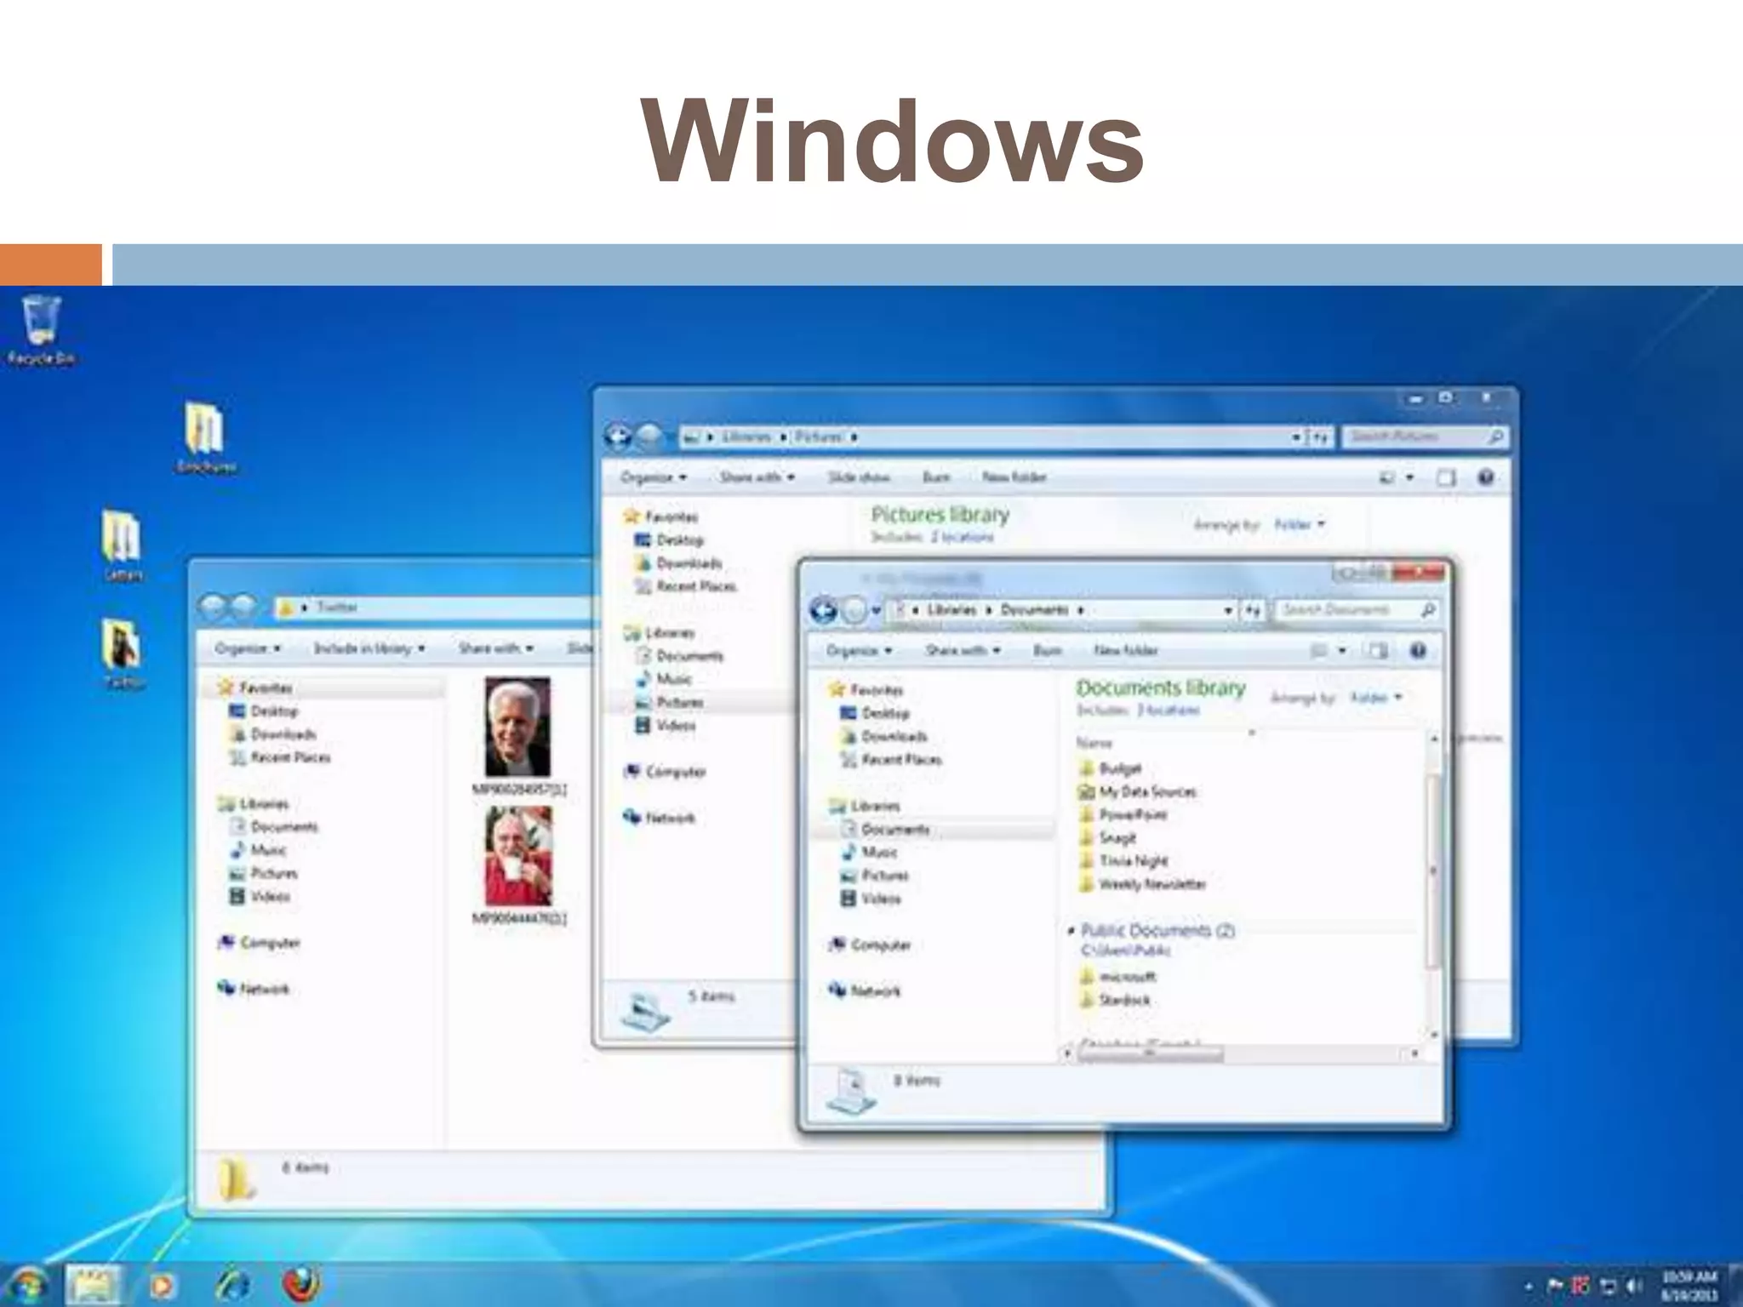1743x1307 pixels.
Task: Open the Brochures folder on the desktop
Action: pos(205,437)
